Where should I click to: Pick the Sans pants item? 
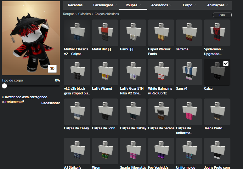189,72
